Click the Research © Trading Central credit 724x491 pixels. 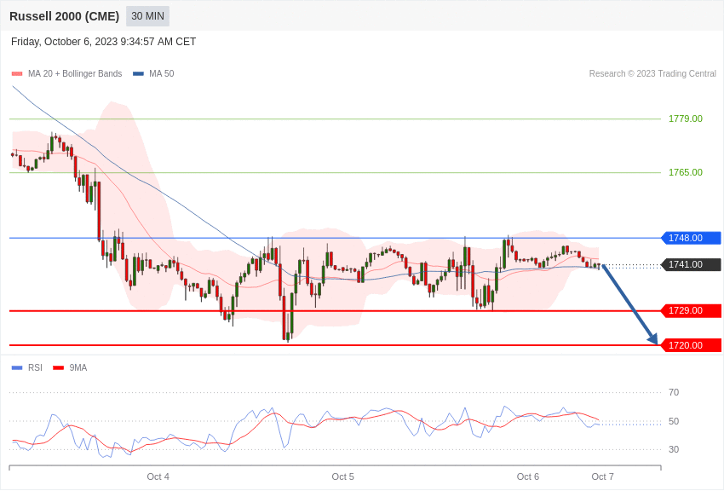pos(652,73)
